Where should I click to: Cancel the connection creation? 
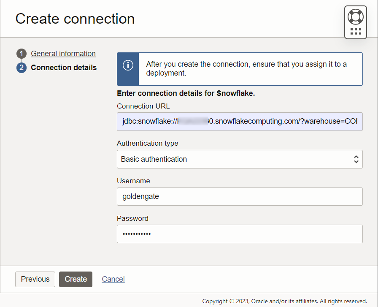[113, 279]
